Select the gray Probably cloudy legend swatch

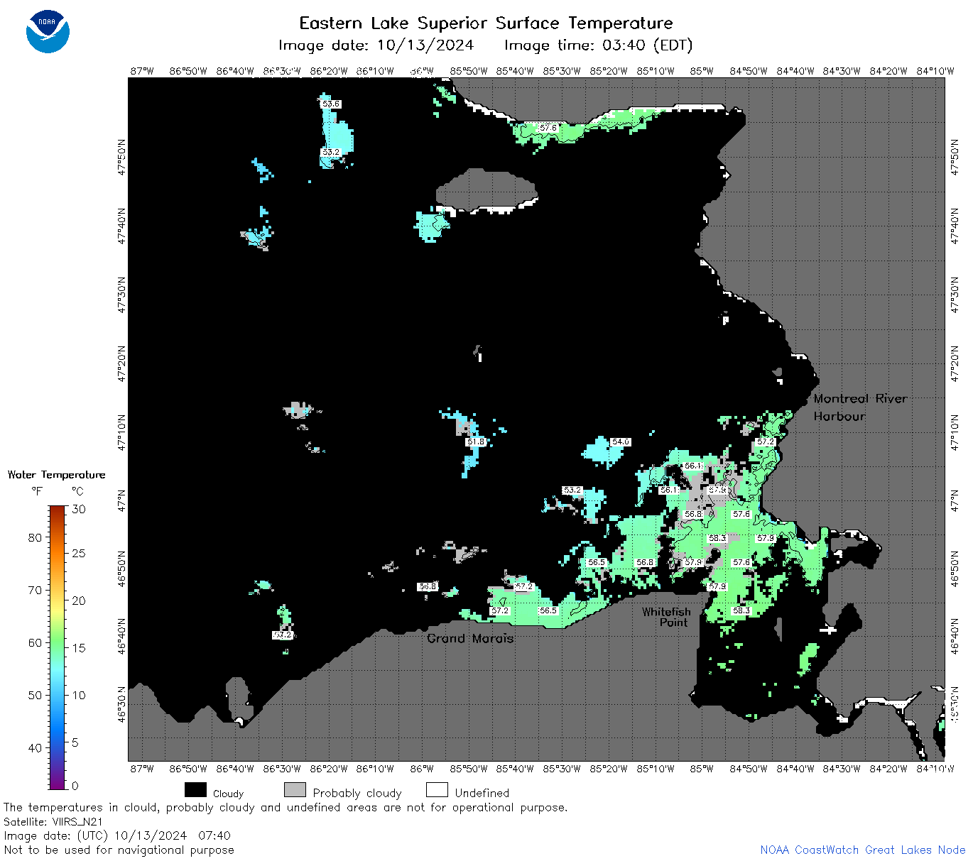295,790
